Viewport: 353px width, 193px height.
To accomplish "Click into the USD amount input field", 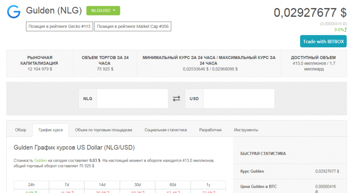I will pyautogui.click(x=239, y=98).
